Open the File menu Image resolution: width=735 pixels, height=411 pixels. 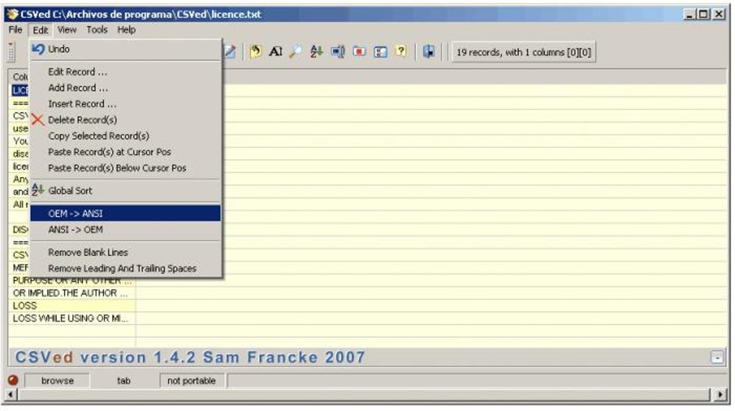click(15, 30)
